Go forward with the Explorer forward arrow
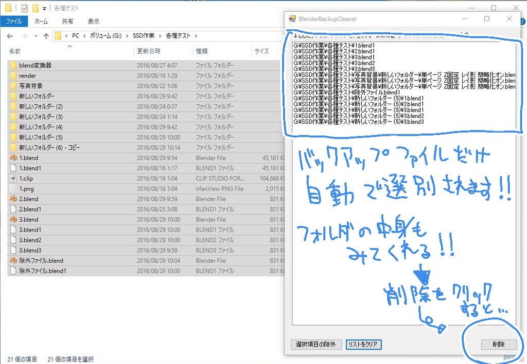 pyautogui.click(x=24, y=36)
